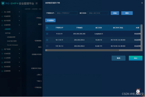Check the 172.16.1.3 row checkbox
The image size is (145, 97).
[x=47, y=46]
